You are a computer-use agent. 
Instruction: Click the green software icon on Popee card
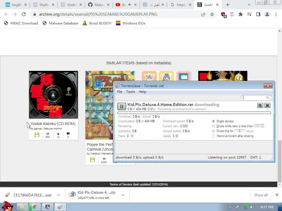(x=93, y=160)
